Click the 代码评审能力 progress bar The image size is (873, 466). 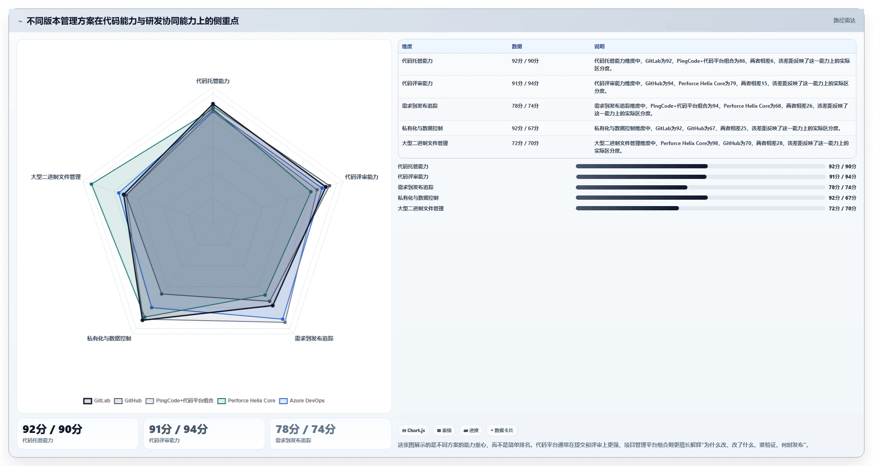tap(701, 177)
